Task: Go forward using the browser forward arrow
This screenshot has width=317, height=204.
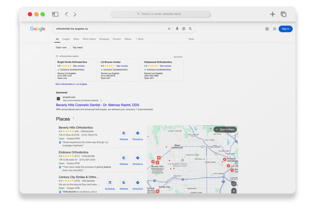Action: point(75,14)
